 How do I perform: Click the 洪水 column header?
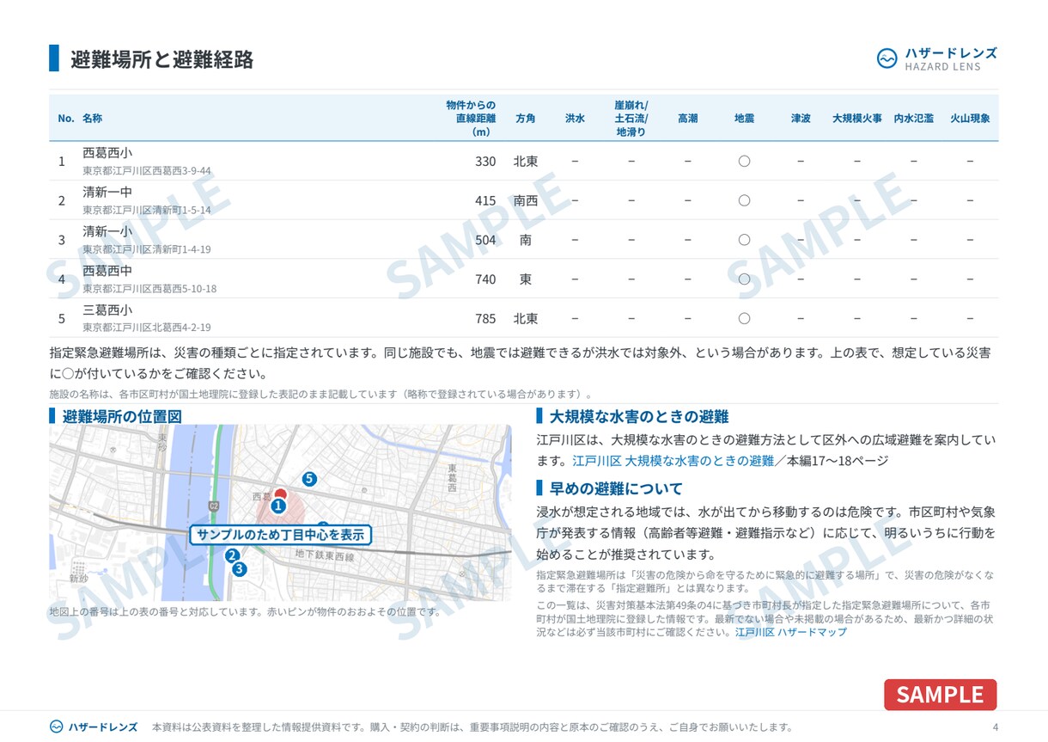575,119
